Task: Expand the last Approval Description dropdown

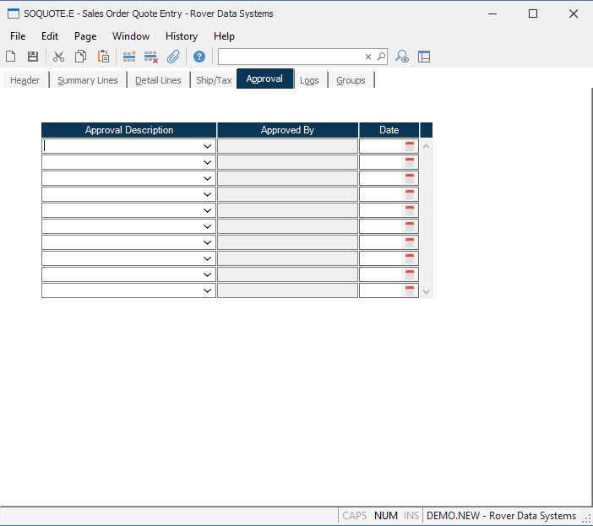Action: coord(207,290)
